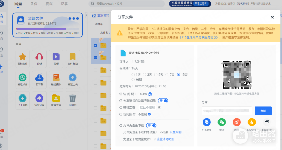Click the lock icon beside access code o9b0
Image resolution: width=282 pixels, height=150 pixels.
pyautogui.click(x=150, y=94)
